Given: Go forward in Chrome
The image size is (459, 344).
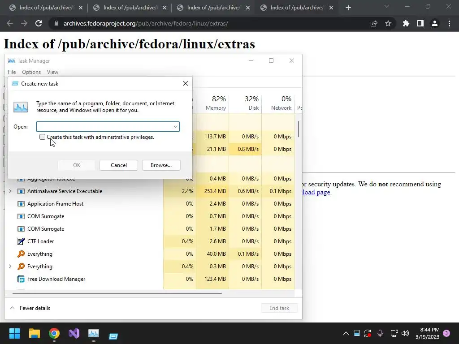Looking at the screenshot, I should tap(24, 23).
